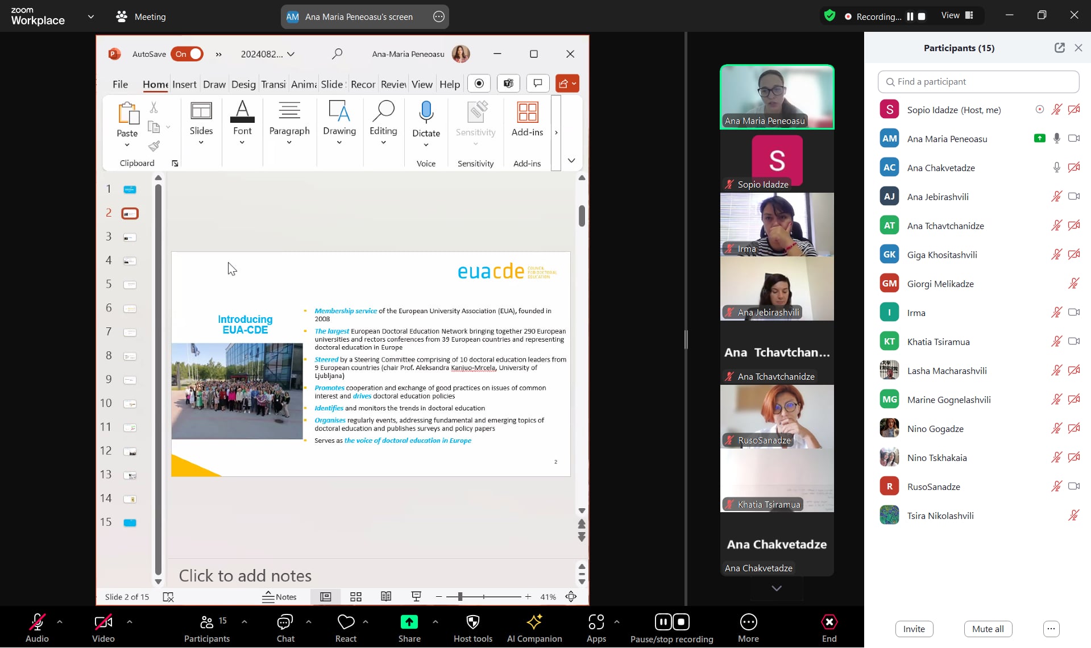Open the Zoom Apps button

tap(596, 628)
